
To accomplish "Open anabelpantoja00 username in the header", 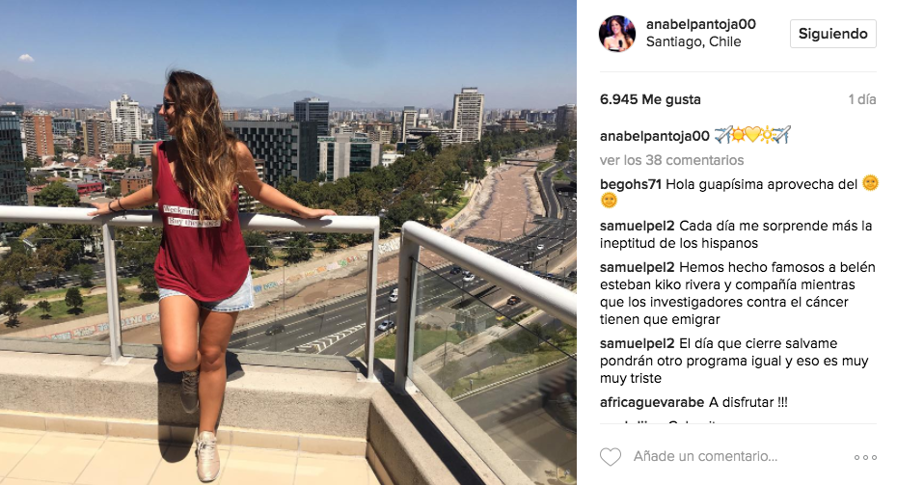I will [x=701, y=24].
